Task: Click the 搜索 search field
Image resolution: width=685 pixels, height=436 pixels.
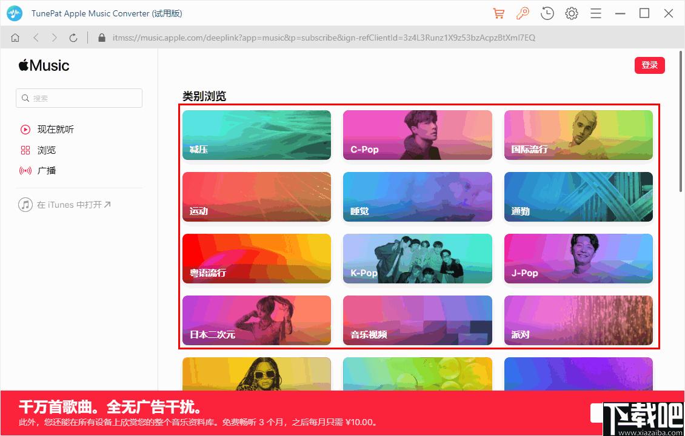Action: 79,98
